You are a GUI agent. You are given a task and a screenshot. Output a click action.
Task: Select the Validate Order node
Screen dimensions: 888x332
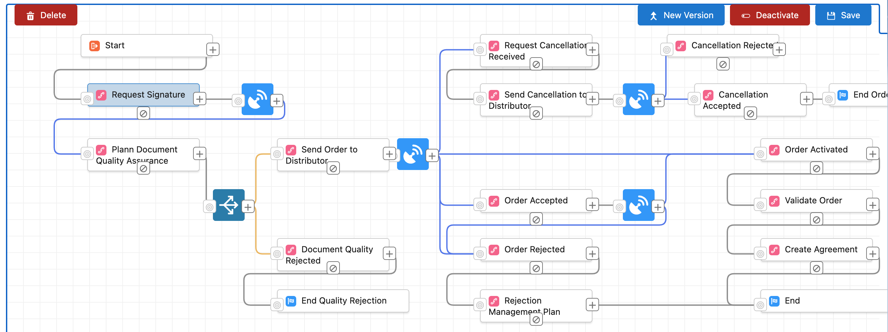[816, 201]
